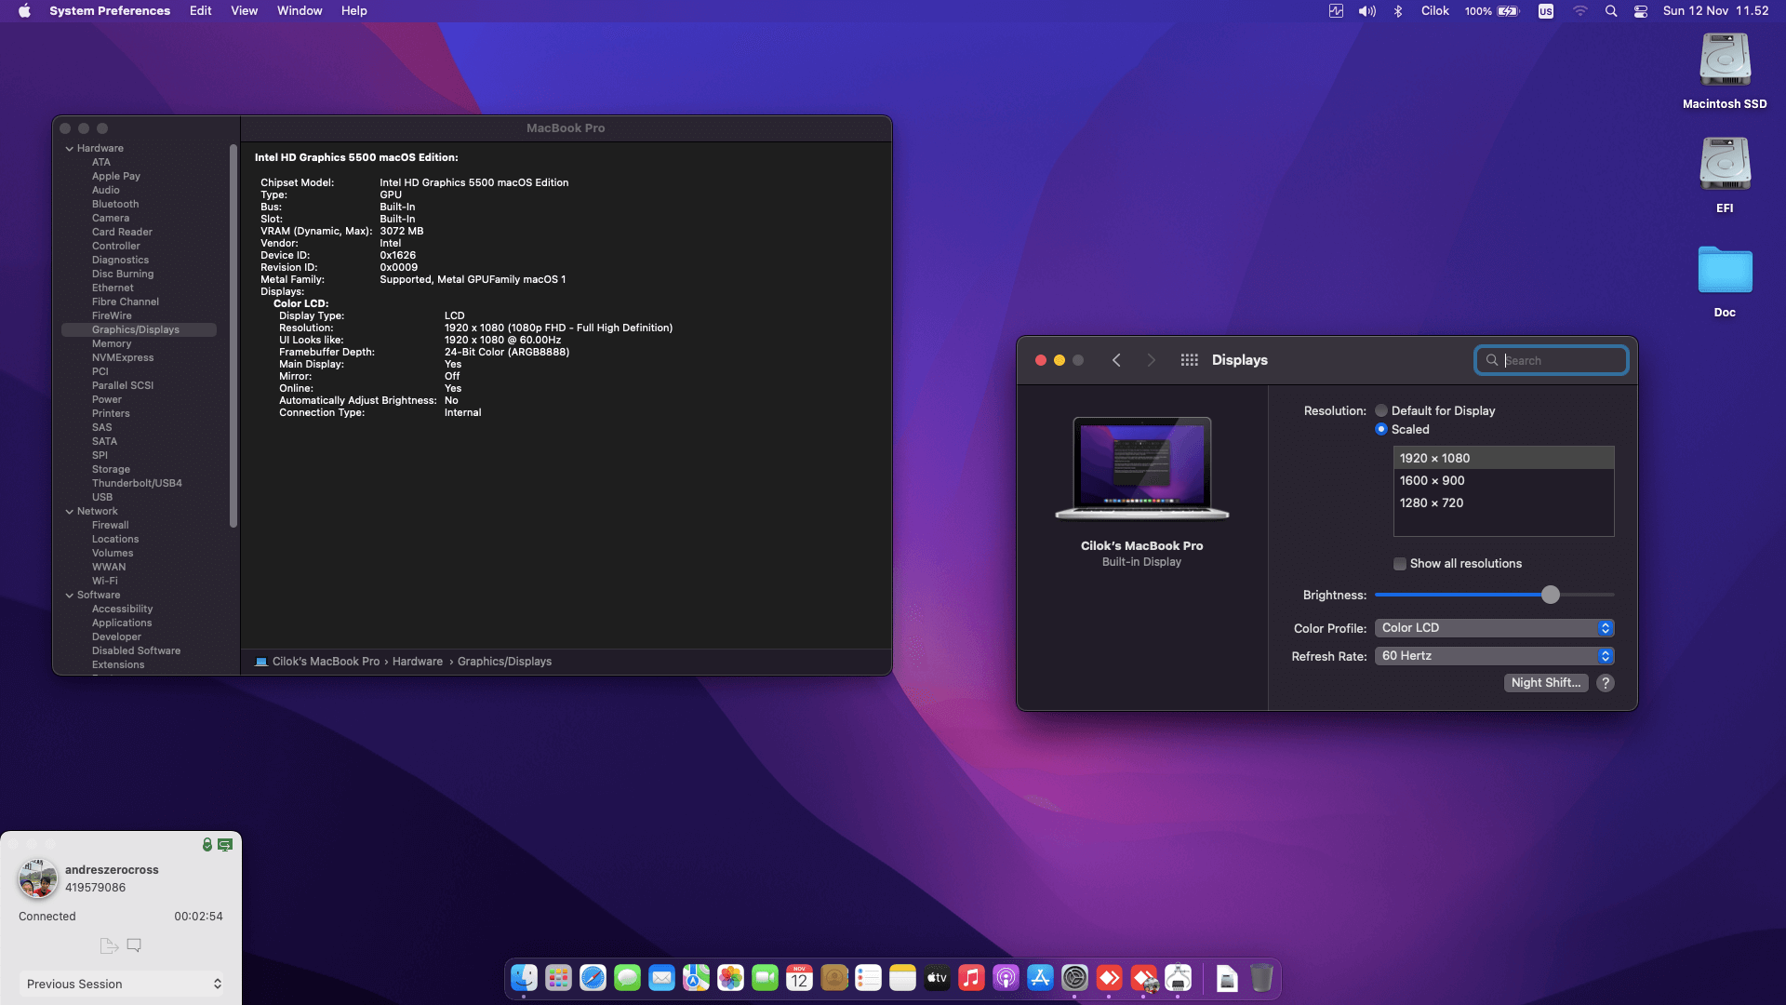1786x1005 pixels.
Task: Open App Store from the Dock
Action: pyautogui.click(x=1040, y=978)
